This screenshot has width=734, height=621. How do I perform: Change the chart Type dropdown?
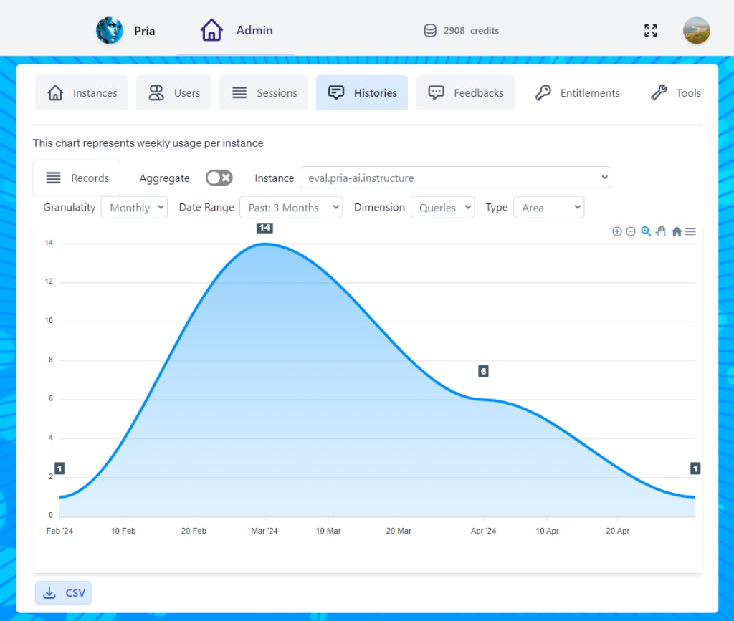(548, 207)
